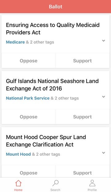
Task: Open the Mount Hood tag link
Action: (18, 154)
